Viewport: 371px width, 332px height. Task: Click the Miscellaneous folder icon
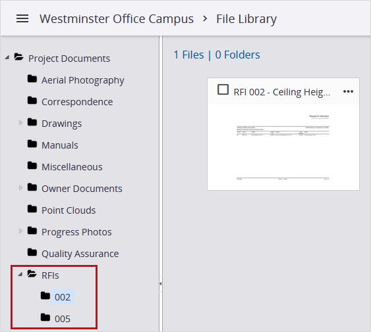[32, 166]
